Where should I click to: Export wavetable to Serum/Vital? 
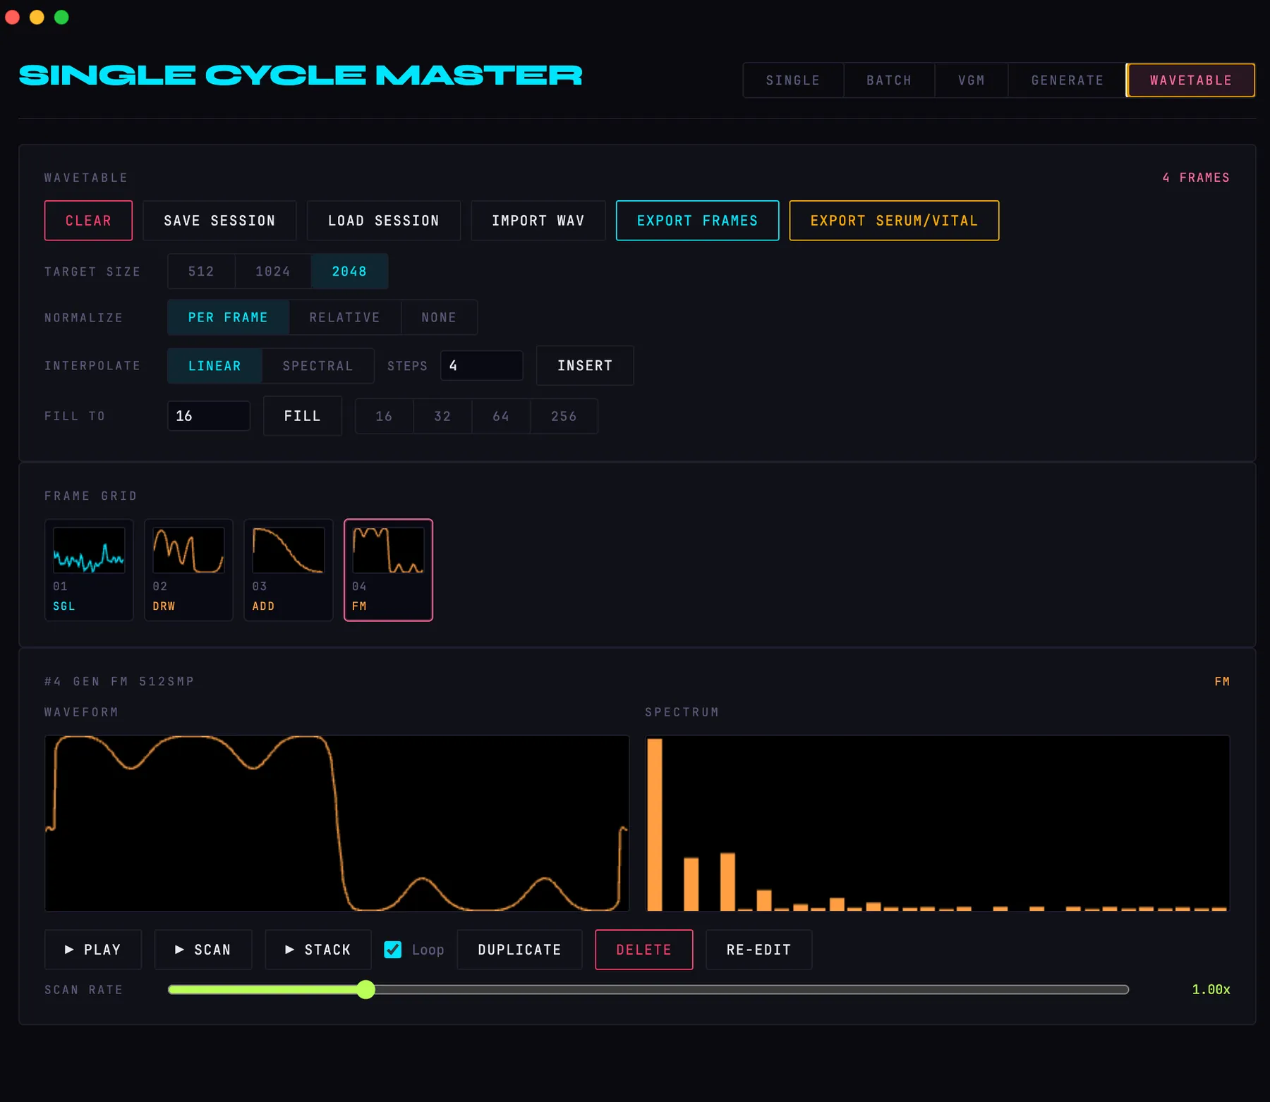tap(894, 221)
